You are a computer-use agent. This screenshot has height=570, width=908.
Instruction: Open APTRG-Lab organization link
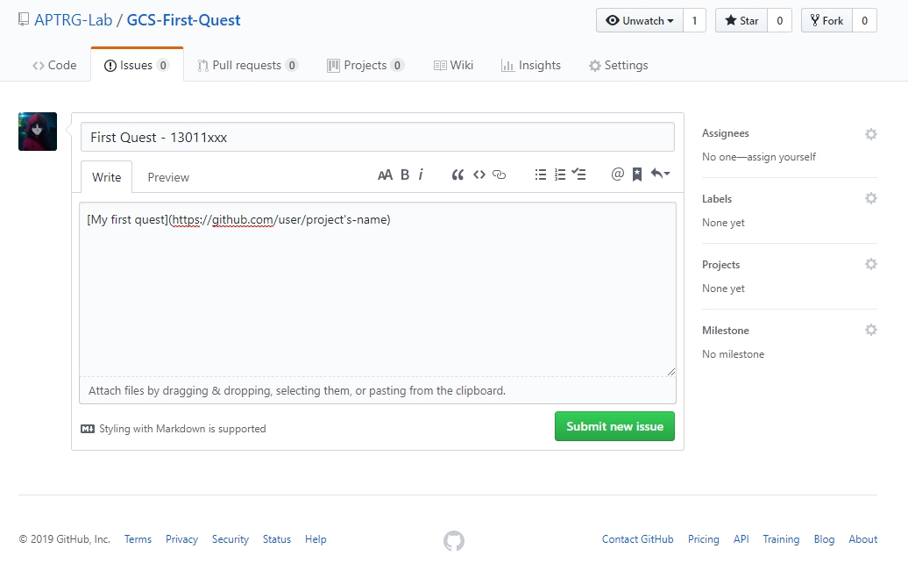[73, 20]
